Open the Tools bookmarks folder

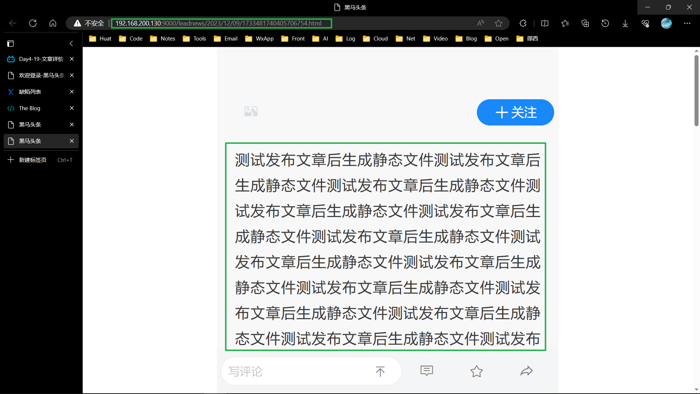195,39
